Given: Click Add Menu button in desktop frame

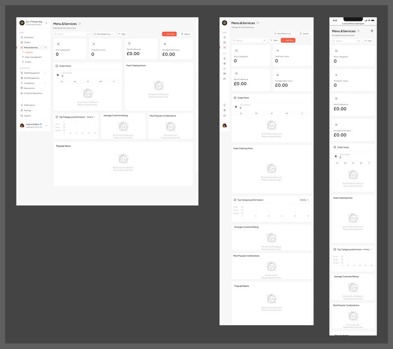Looking at the screenshot, I should click(169, 34).
